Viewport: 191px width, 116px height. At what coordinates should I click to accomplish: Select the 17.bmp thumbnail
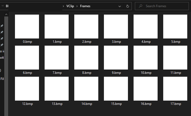[x=175, y=89]
